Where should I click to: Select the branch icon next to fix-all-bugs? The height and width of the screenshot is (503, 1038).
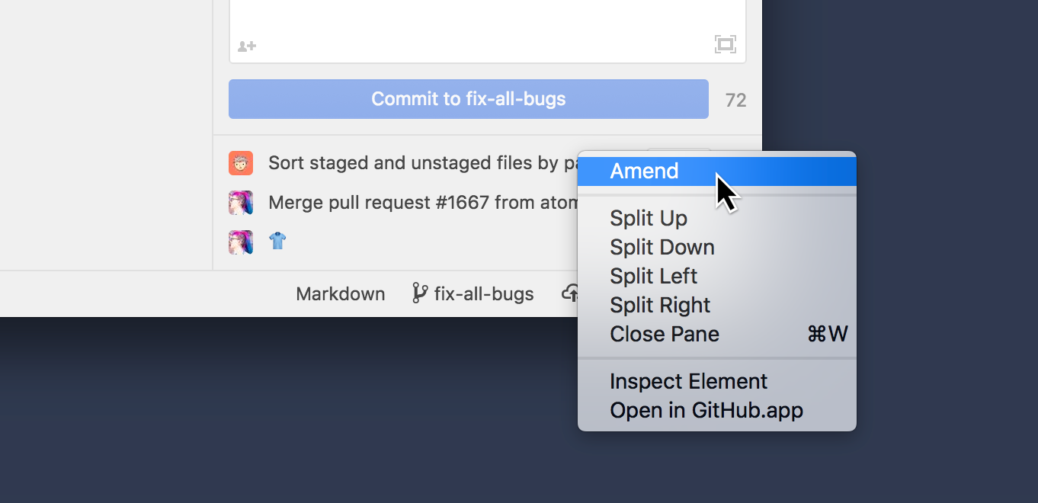click(x=419, y=293)
